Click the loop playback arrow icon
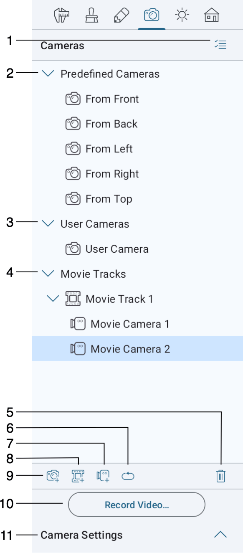243x553 pixels. [x=128, y=476]
